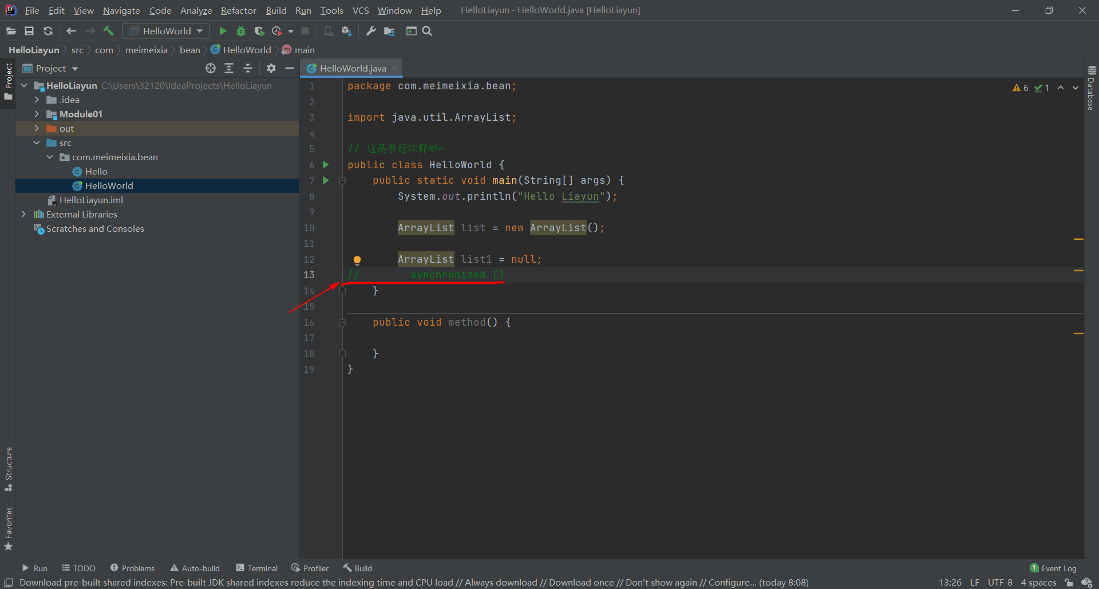
Task: Open the Analyze menu
Action: coord(196,10)
